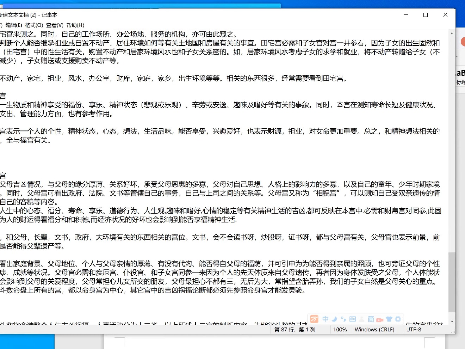Click the scrollbar up arrow

pos(452,33)
